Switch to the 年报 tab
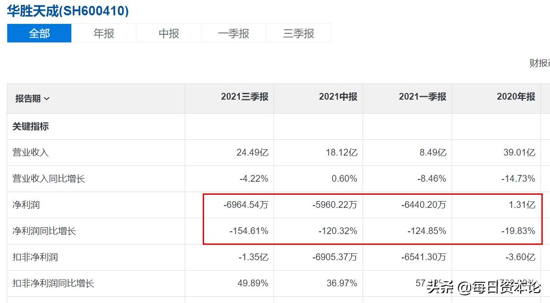Screen dimensions: 550x303 tap(103, 33)
